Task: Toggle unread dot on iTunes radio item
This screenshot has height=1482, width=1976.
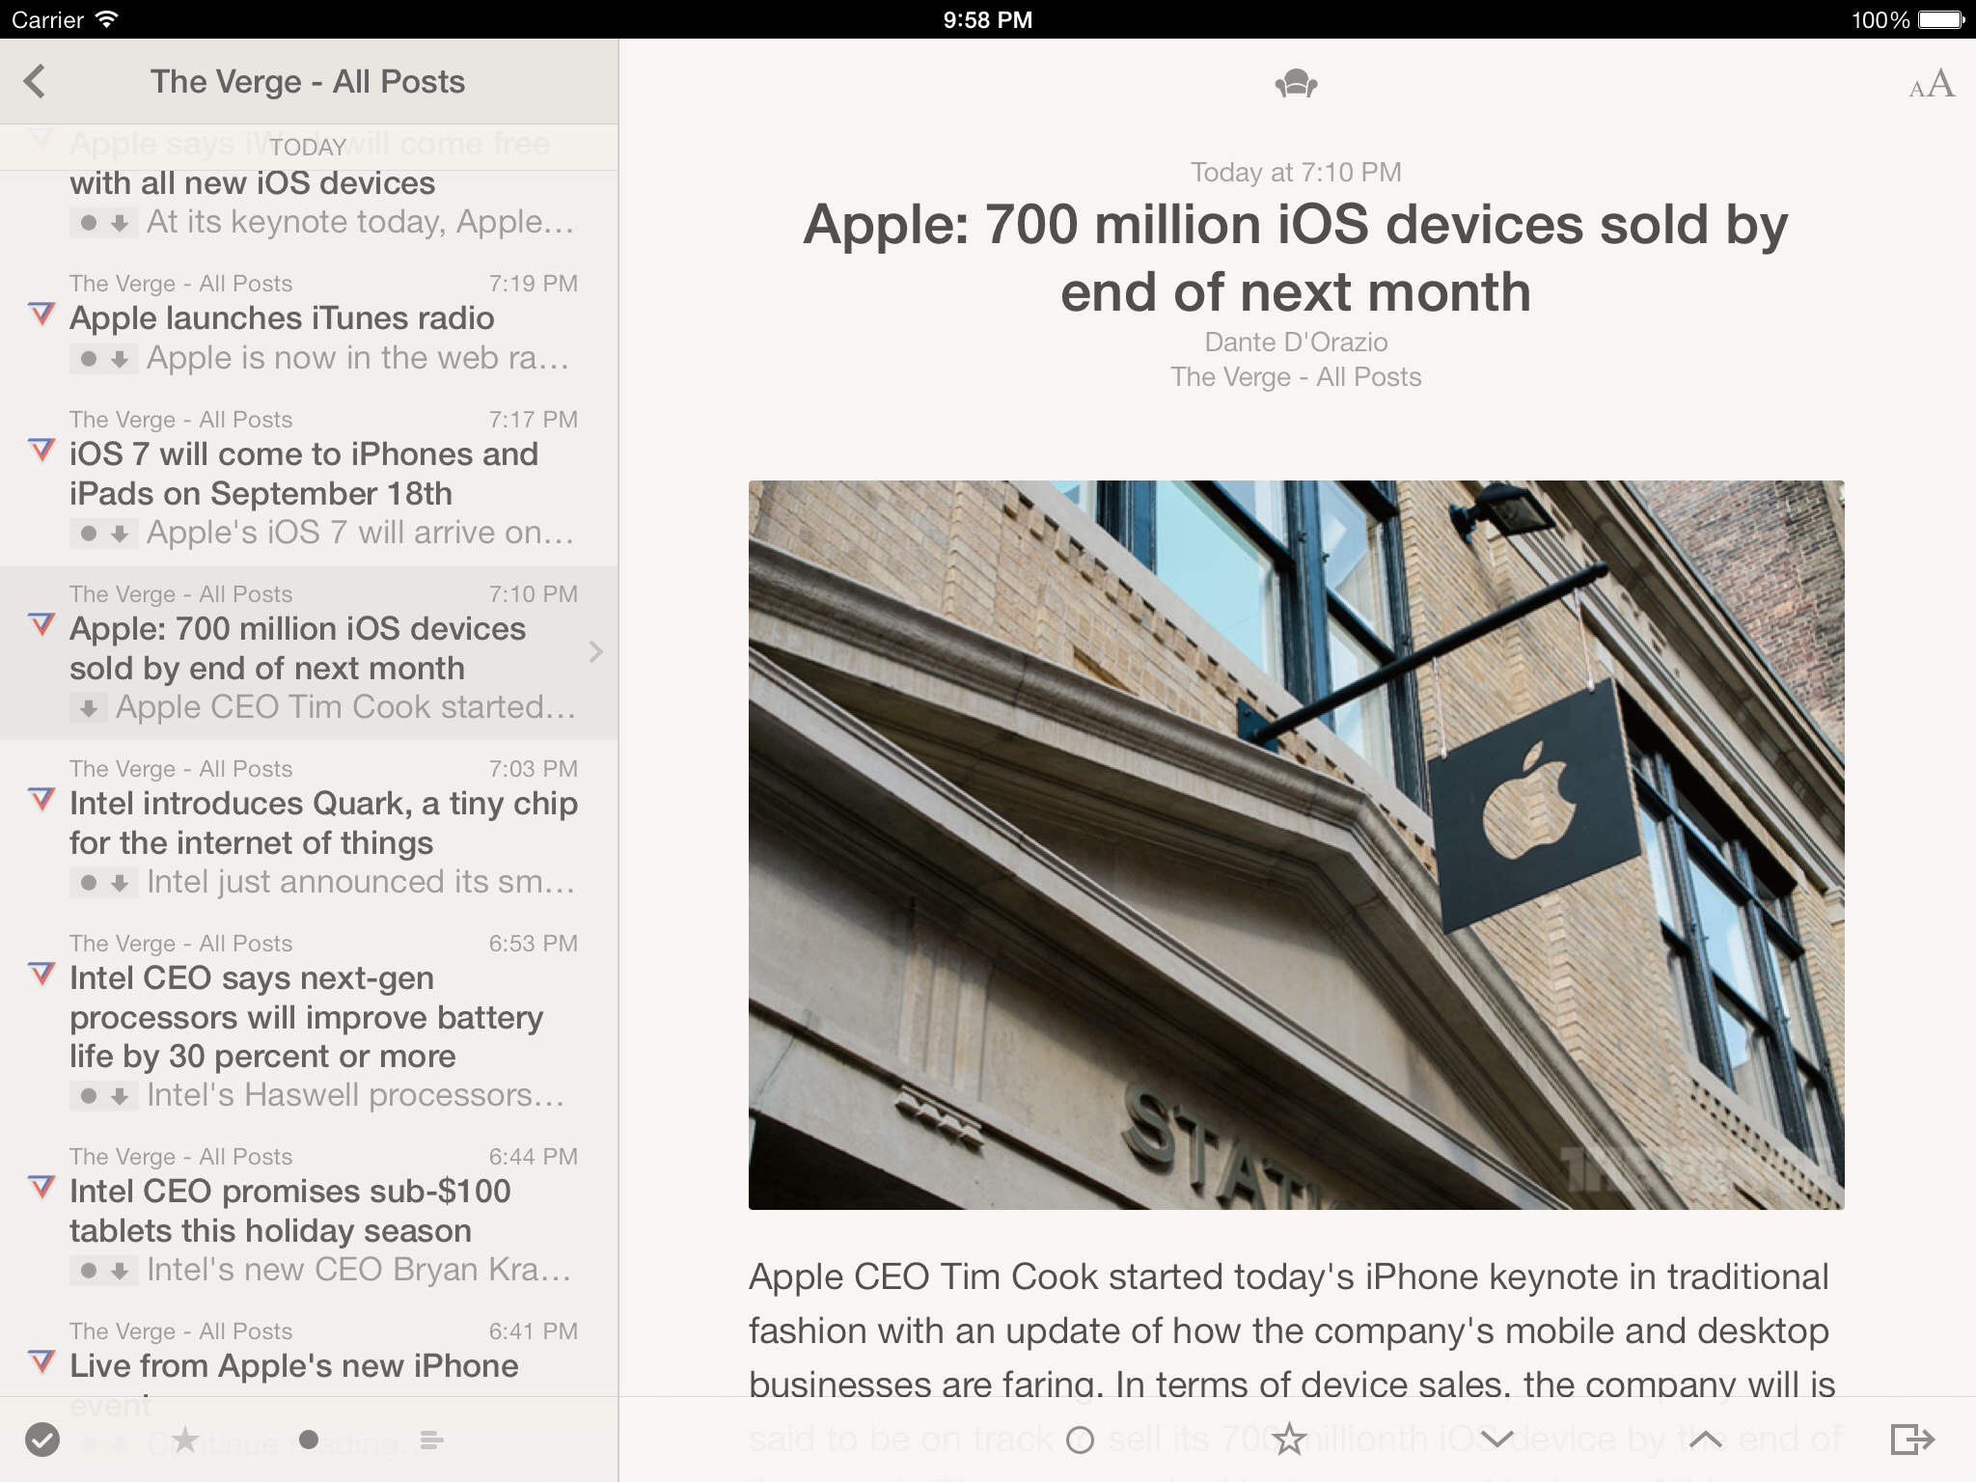Action: pos(89,359)
